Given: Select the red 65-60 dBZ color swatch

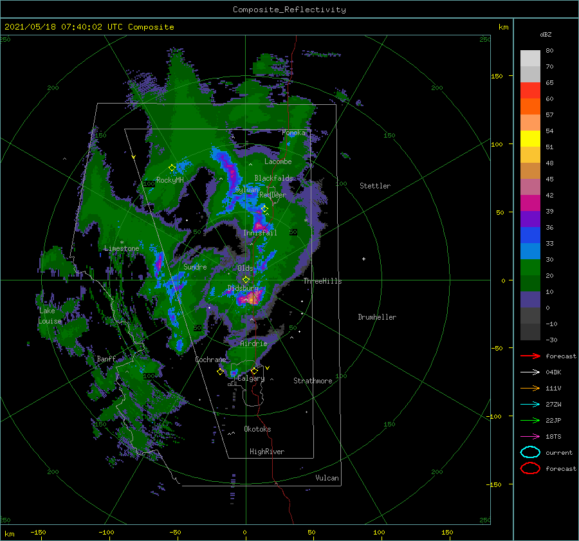Looking at the screenshot, I should click(530, 91).
